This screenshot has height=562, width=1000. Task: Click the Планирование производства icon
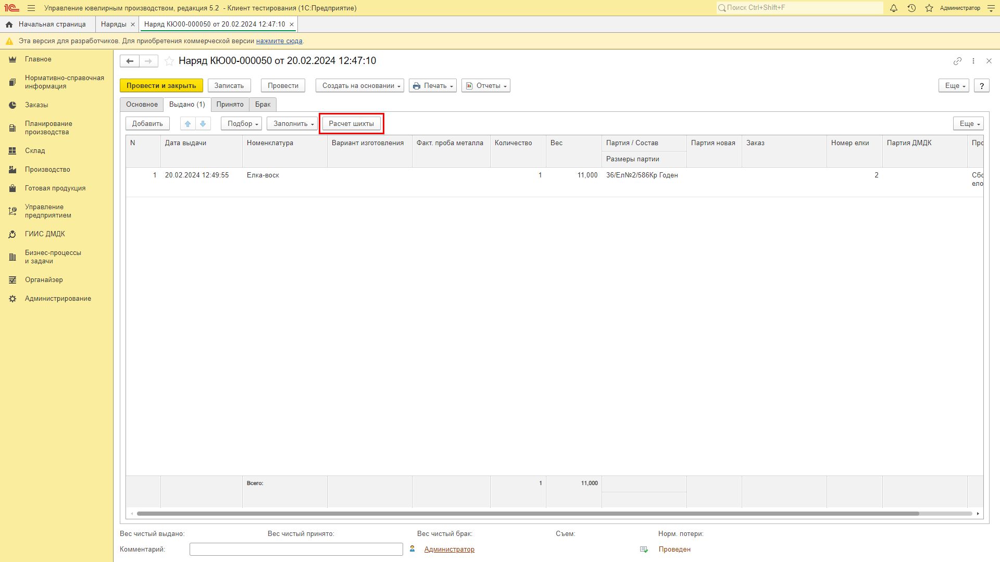(12, 128)
